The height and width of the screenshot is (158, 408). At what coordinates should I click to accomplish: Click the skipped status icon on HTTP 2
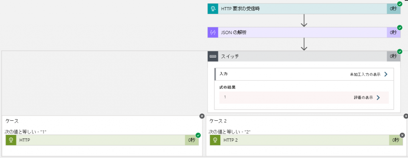click(402, 135)
